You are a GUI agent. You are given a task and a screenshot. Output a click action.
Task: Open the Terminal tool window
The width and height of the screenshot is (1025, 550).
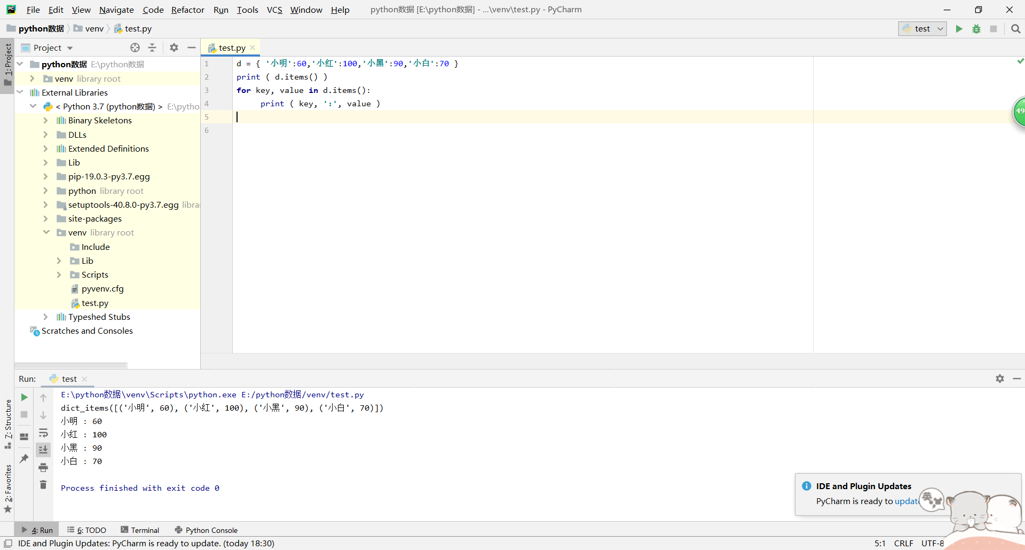140,530
